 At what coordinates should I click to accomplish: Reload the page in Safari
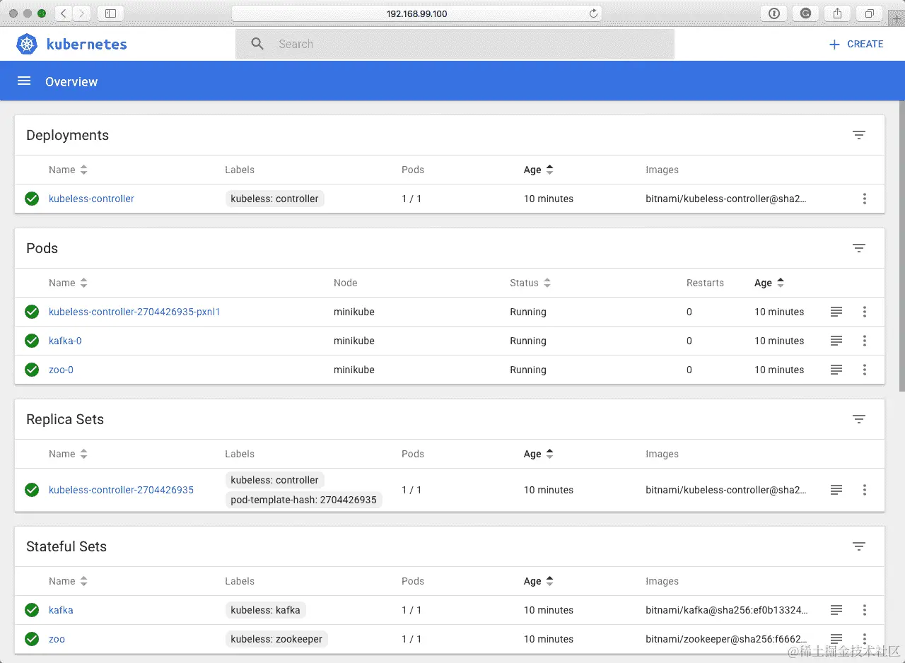pyautogui.click(x=594, y=13)
